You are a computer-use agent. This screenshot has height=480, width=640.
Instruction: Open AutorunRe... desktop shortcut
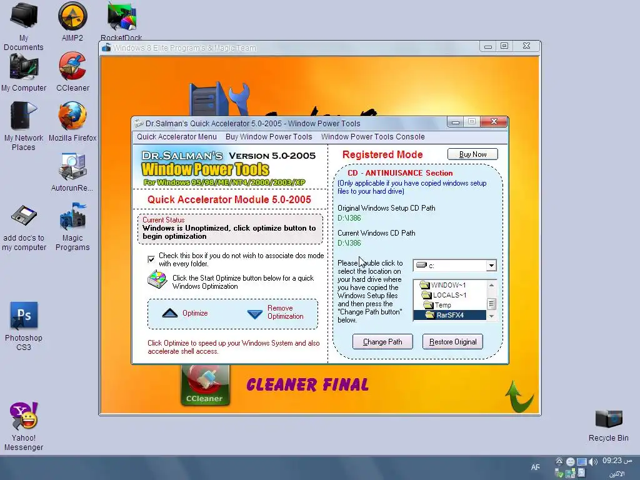tap(72, 172)
